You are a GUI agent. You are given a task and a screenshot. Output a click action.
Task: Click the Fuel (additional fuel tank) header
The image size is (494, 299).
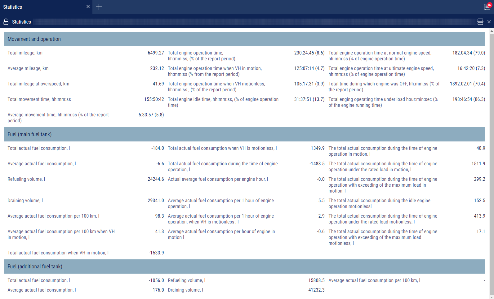pos(244,266)
